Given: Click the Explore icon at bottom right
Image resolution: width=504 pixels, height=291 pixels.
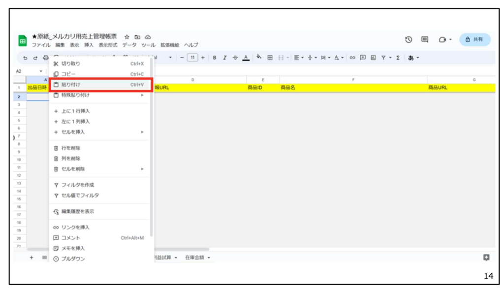Looking at the screenshot, I should 486,258.
